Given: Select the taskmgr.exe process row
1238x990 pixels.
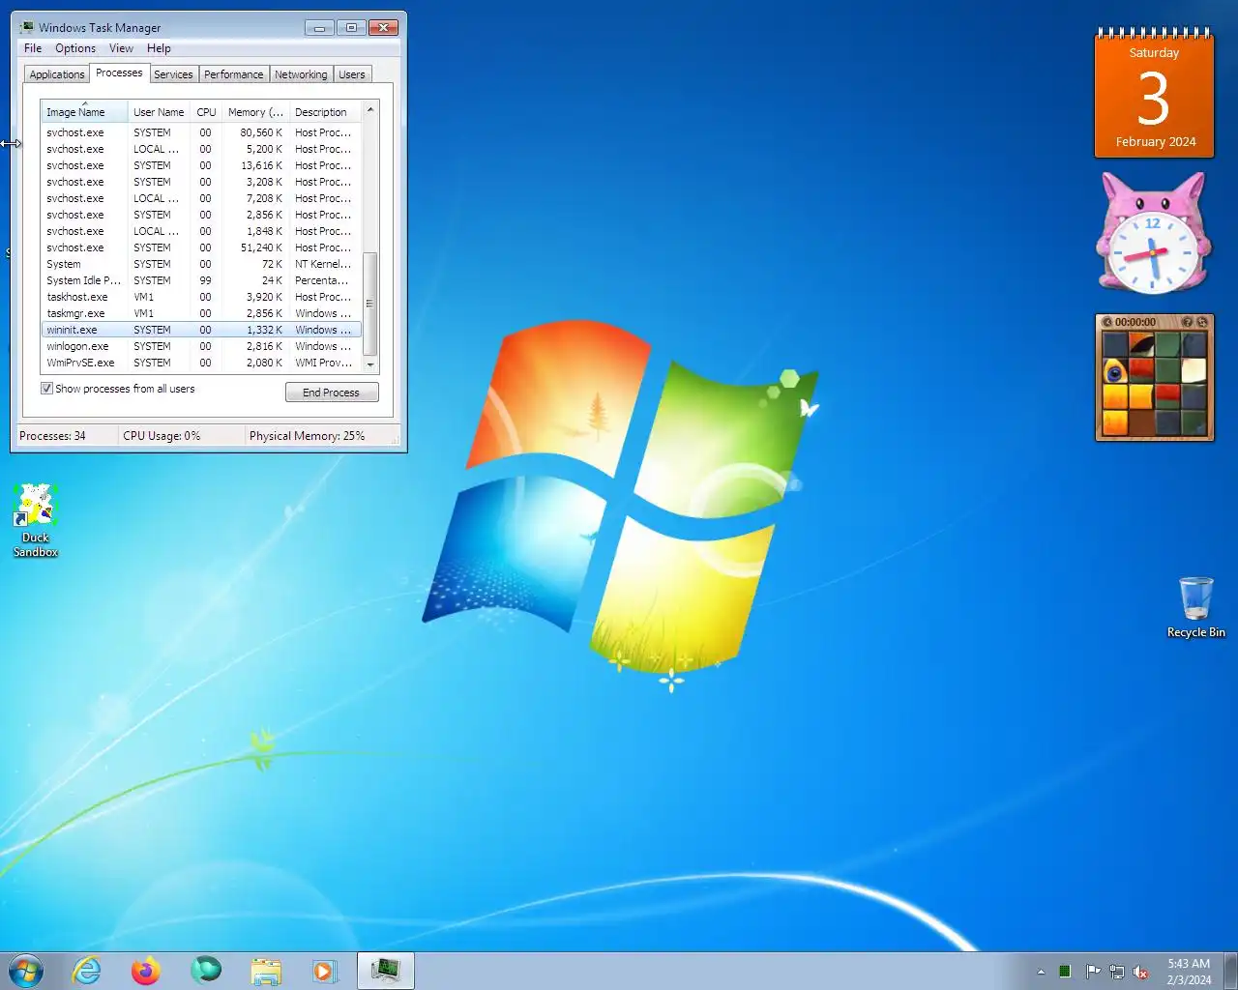Looking at the screenshot, I should point(201,313).
